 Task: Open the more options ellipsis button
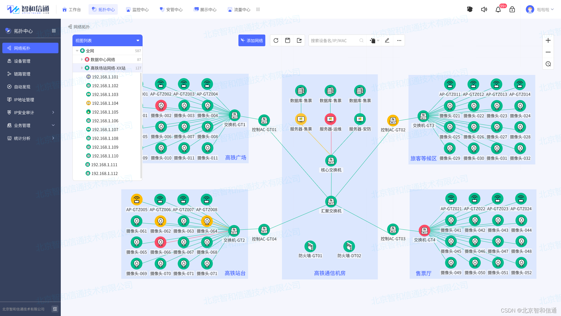pyautogui.click(x=399, y=40)
